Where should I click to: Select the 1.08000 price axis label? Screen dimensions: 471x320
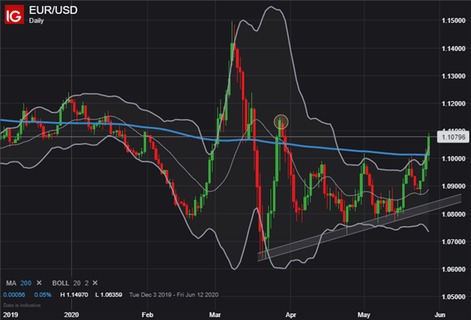coord(454,214)
